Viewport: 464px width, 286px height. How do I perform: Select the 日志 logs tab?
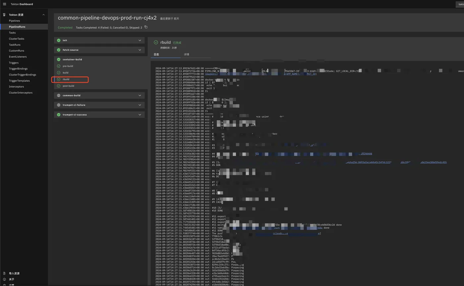[156, 54]
